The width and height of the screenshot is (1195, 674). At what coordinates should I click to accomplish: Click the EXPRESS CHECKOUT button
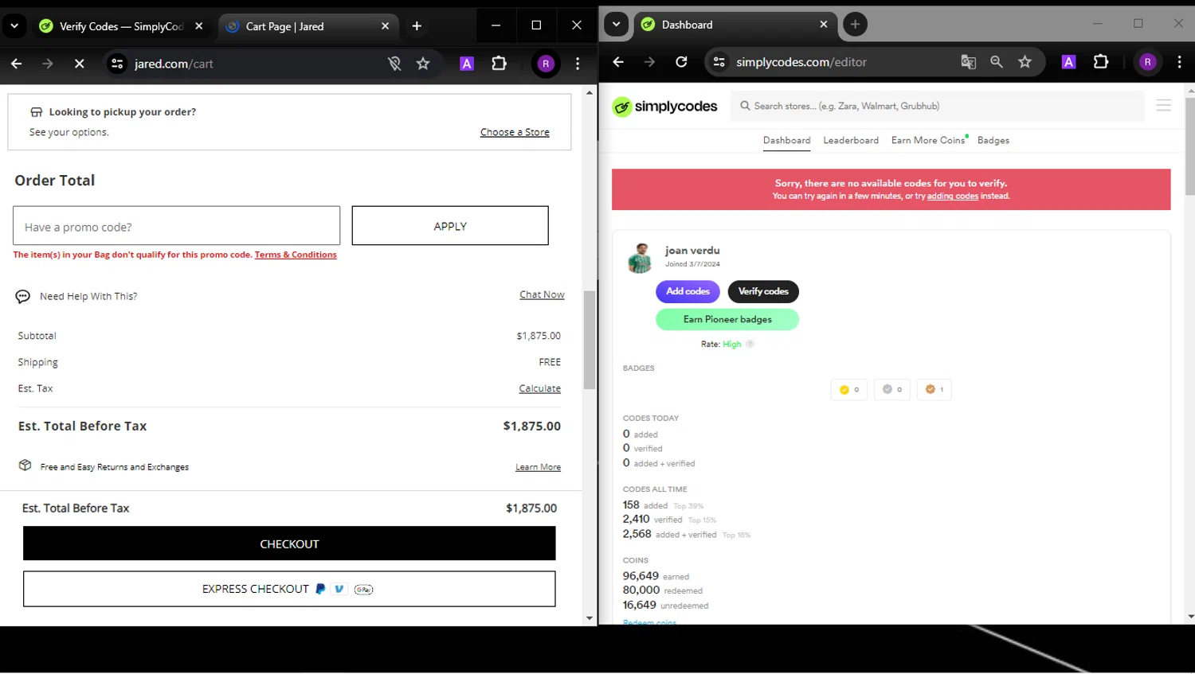289,590
